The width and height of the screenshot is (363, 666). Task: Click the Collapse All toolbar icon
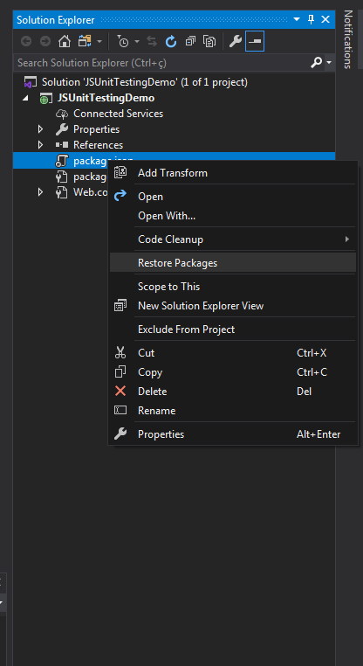190,41
